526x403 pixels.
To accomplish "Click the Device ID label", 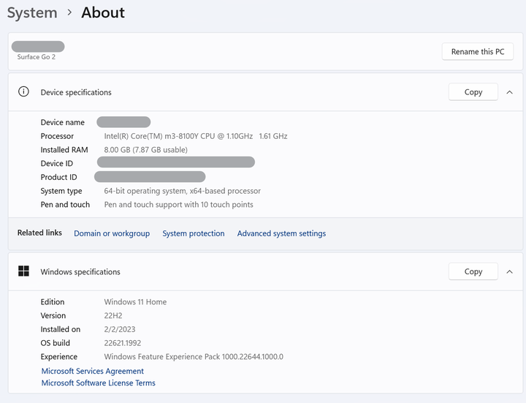I will [x=57, y=163].
